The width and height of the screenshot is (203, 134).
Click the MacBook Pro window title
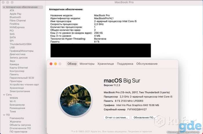coord(124,2)
